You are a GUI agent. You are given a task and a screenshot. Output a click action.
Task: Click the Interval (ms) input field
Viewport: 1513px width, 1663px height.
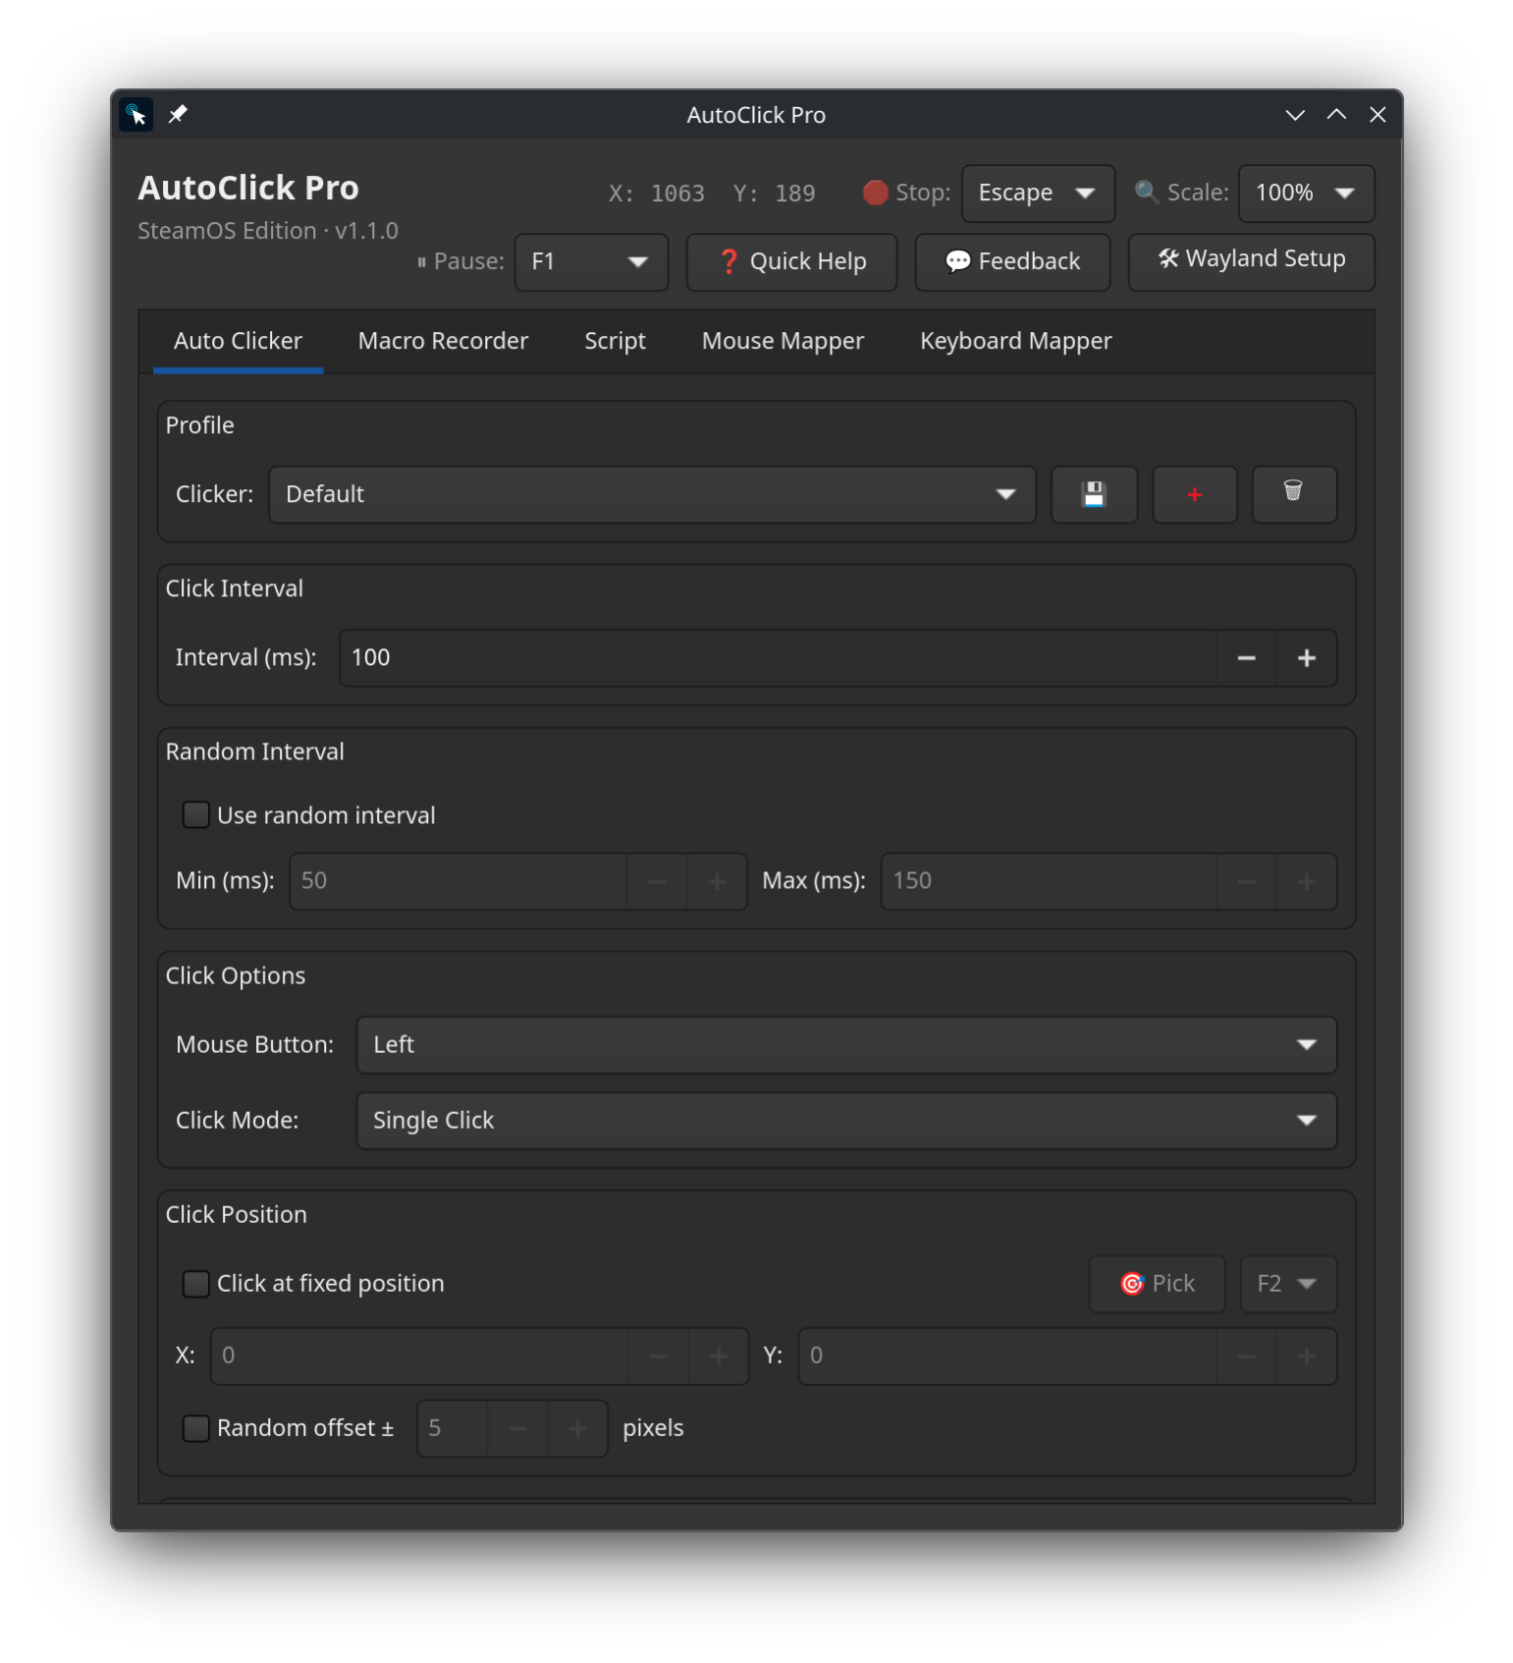coord(778,658)
